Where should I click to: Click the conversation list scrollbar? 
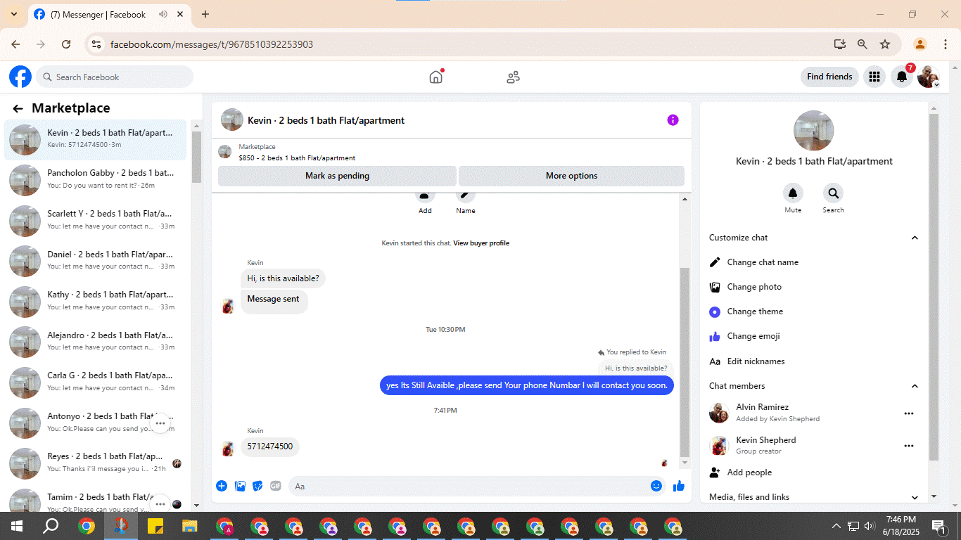pyautogui.click(x=196, y=157)
